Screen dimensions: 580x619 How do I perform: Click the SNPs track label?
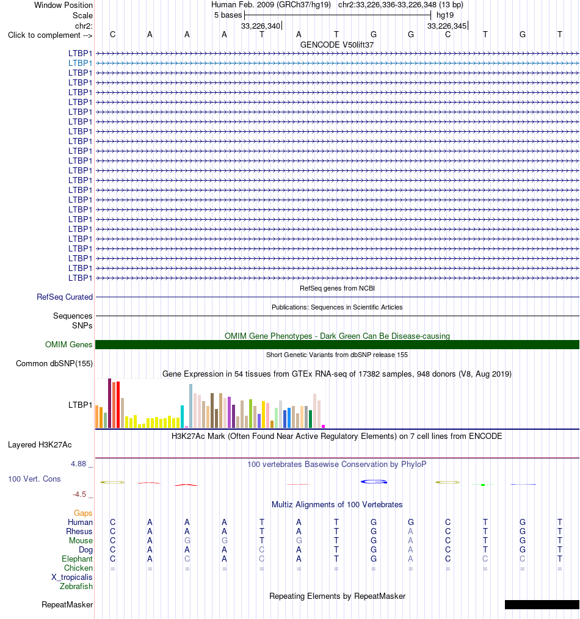(x=82, y=326)
